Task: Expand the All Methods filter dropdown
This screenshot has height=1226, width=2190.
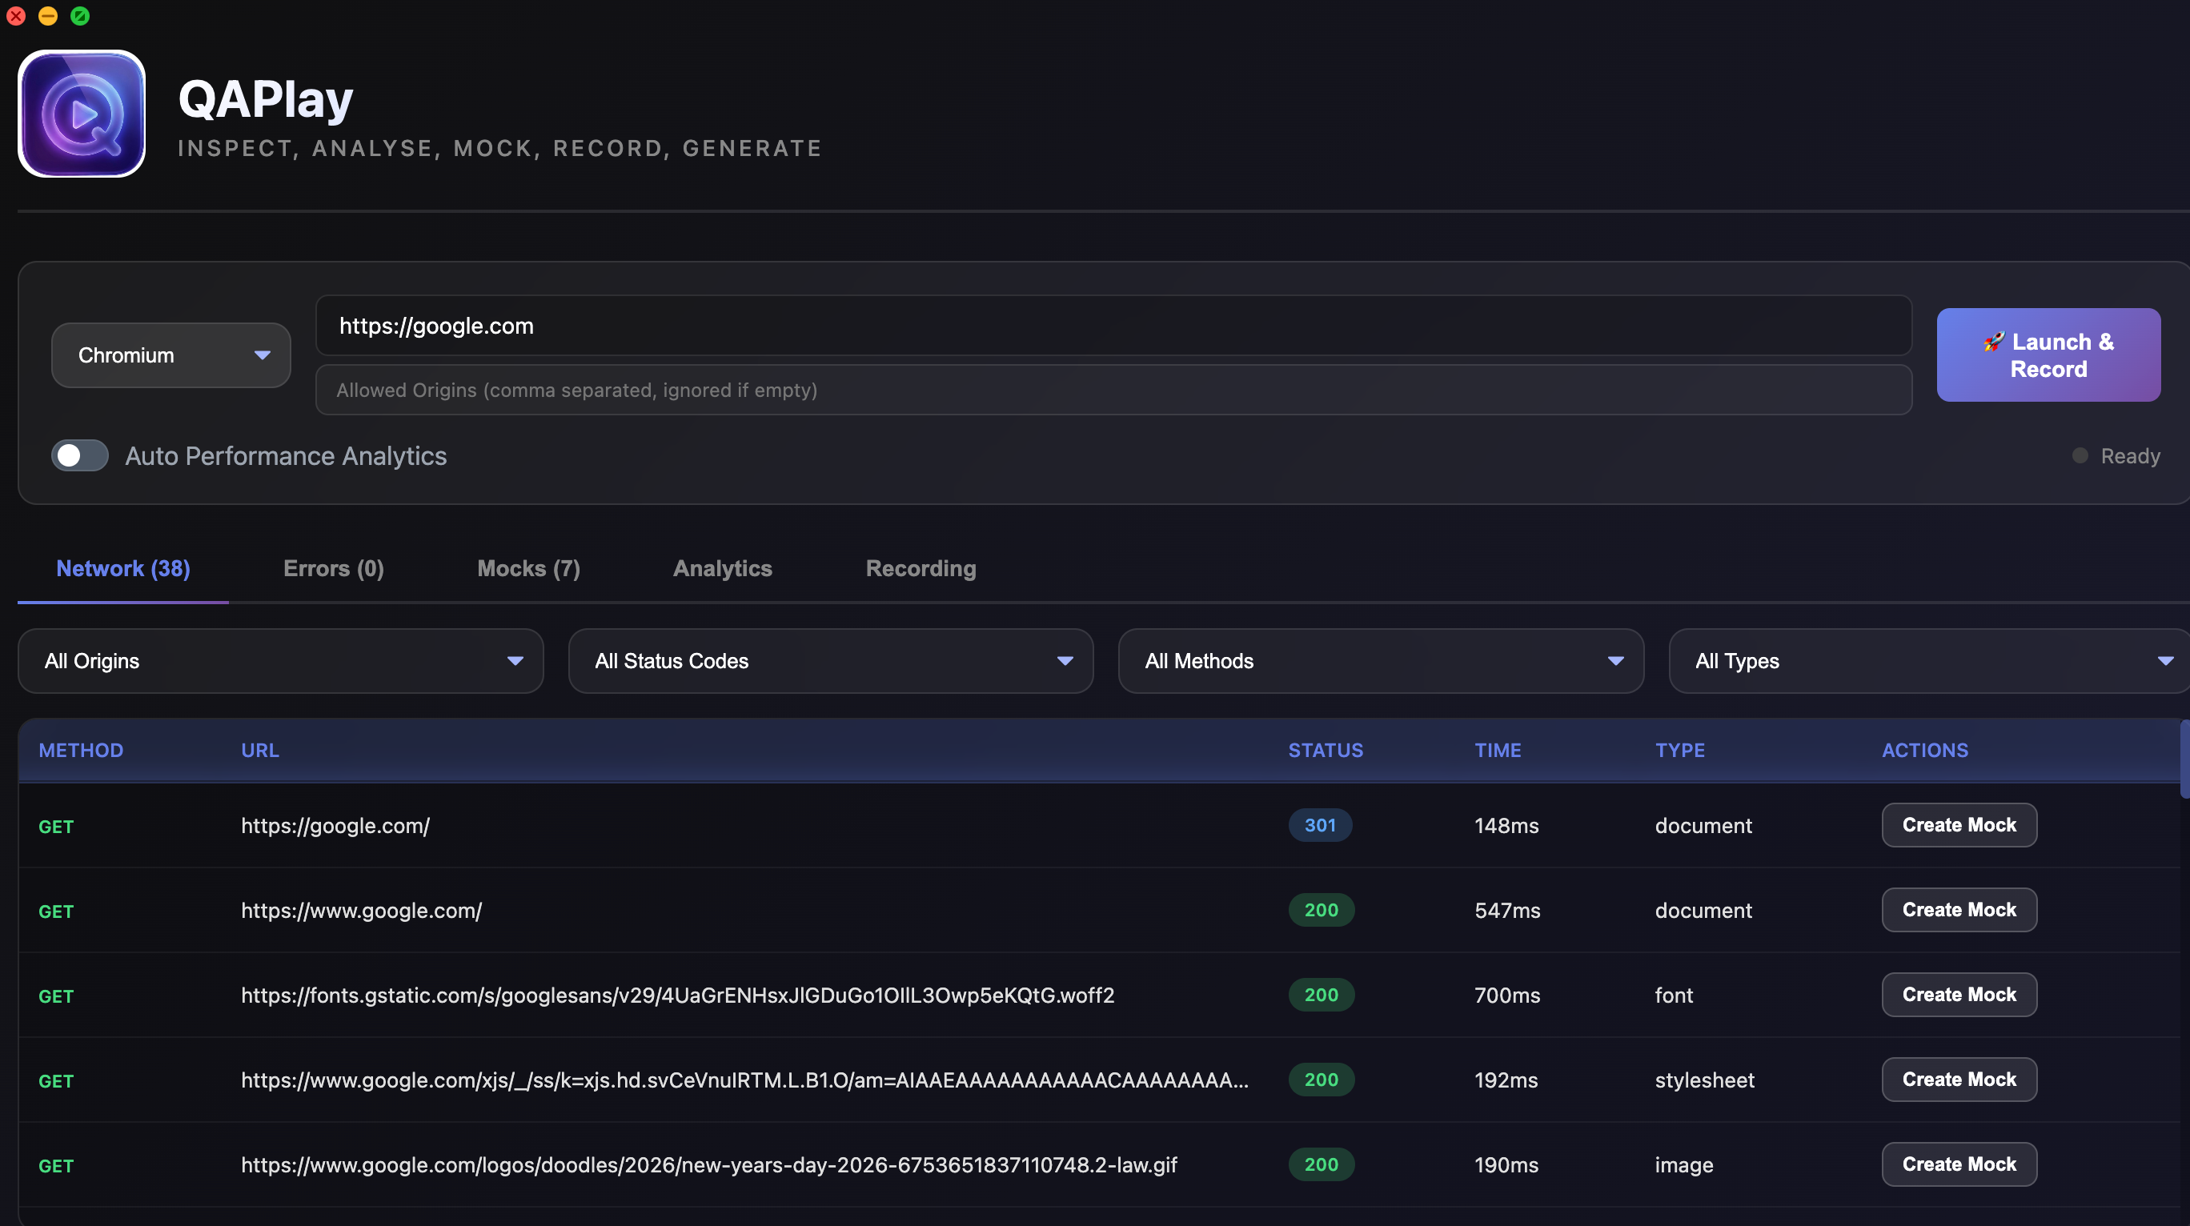Action: 1380,660
